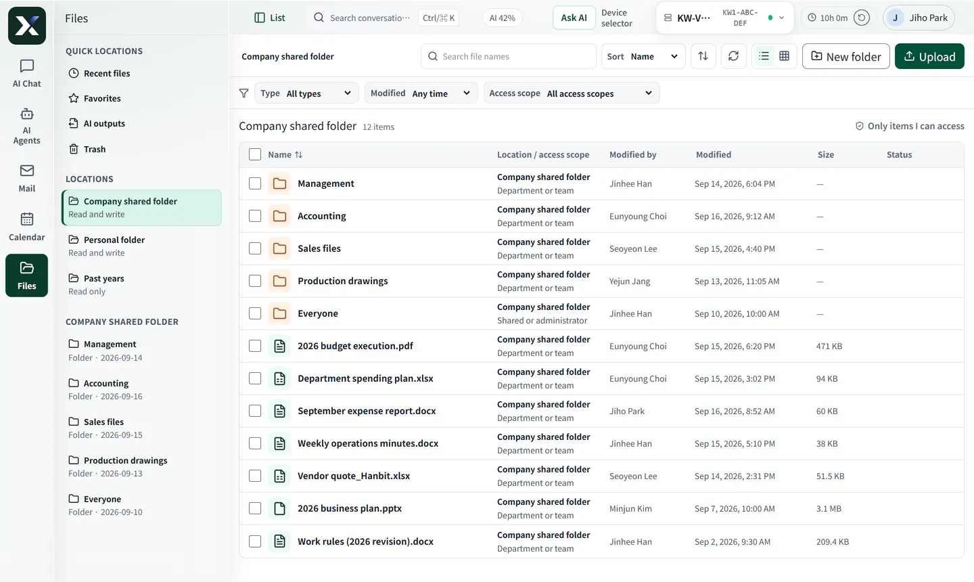This screenshot has height=582, width=974.
Task: Click the Search file names field
Action: (x=509, y=56)
